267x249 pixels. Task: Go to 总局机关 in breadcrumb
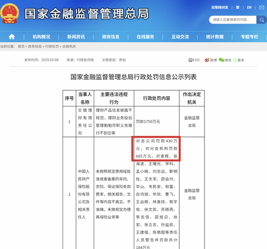[69, 46]
